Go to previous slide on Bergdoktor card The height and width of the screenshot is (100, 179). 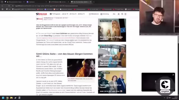[101, 56]
